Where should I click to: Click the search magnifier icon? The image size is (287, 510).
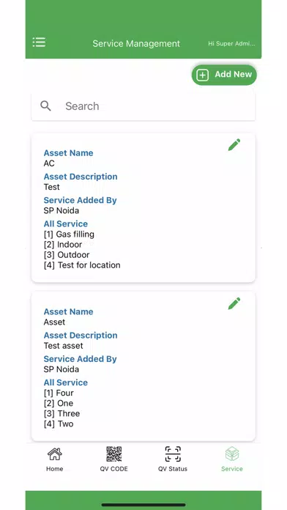(45, 106)
